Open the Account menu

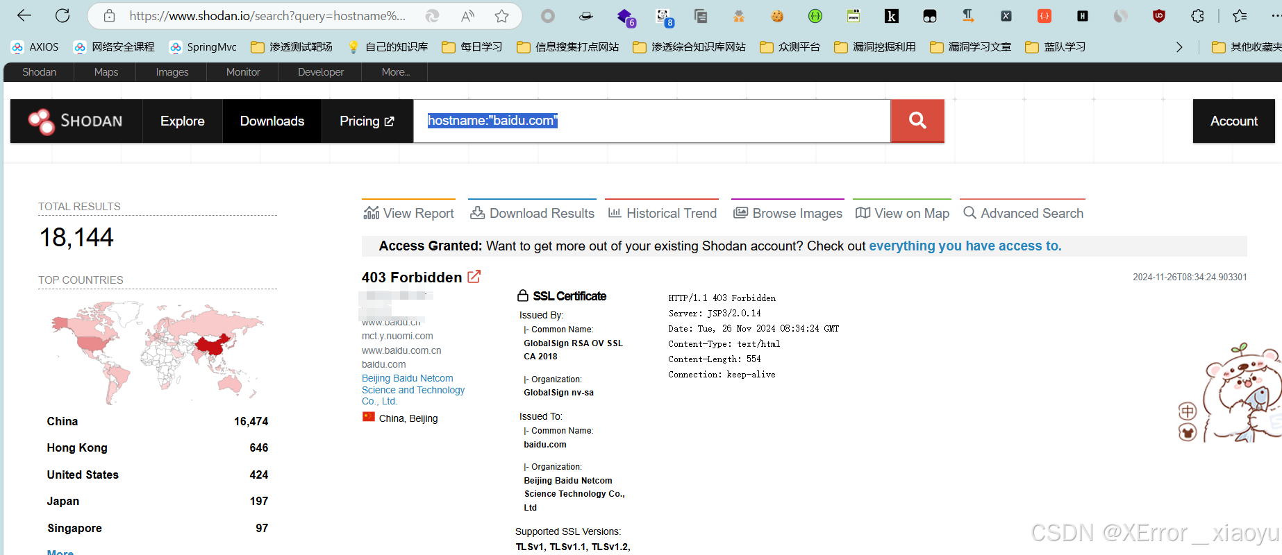point(1234,121)
